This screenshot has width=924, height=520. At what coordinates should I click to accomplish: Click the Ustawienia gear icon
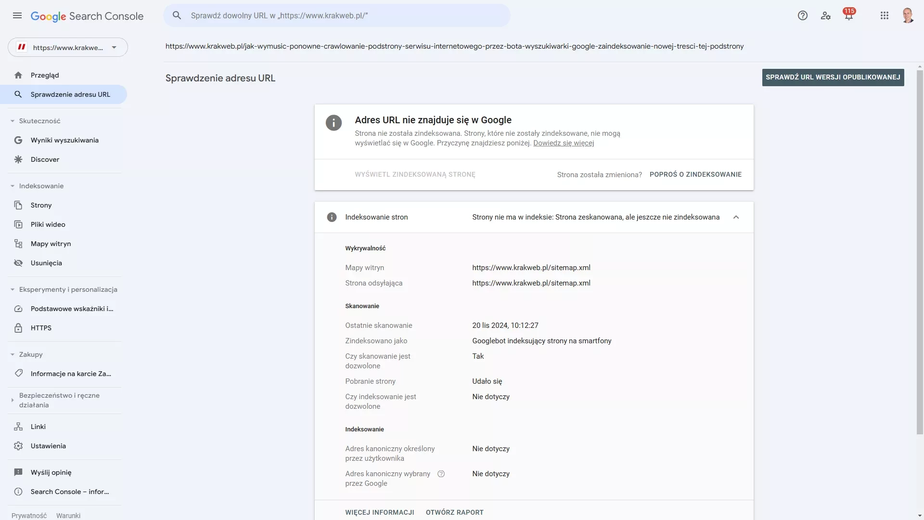(18, 446)
